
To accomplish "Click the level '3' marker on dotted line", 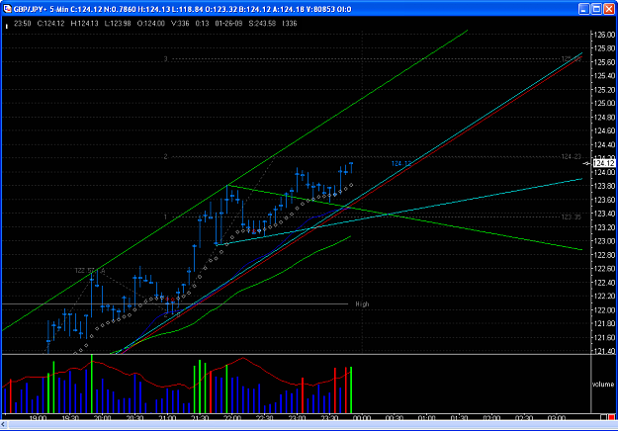I will (x=166, y=59).
